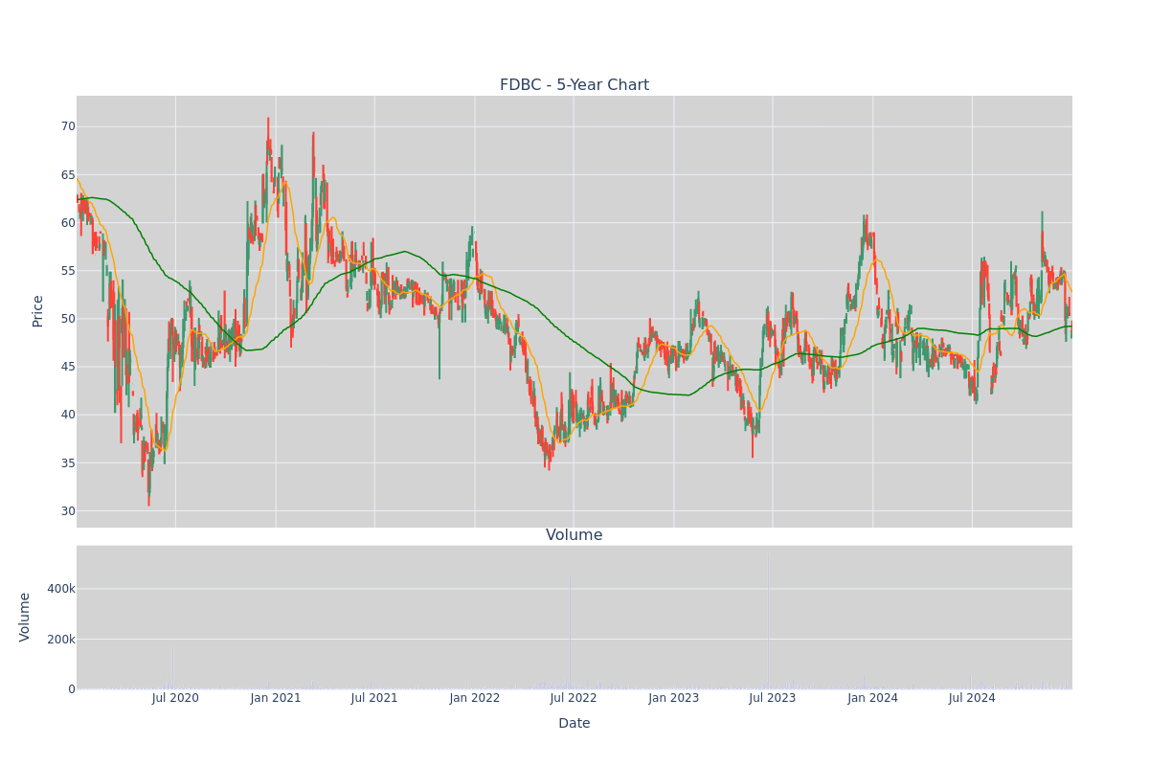The image size is (1149, 766).
Task: Click the Jan 2024 date label
Action: click(x=873, y=698)
